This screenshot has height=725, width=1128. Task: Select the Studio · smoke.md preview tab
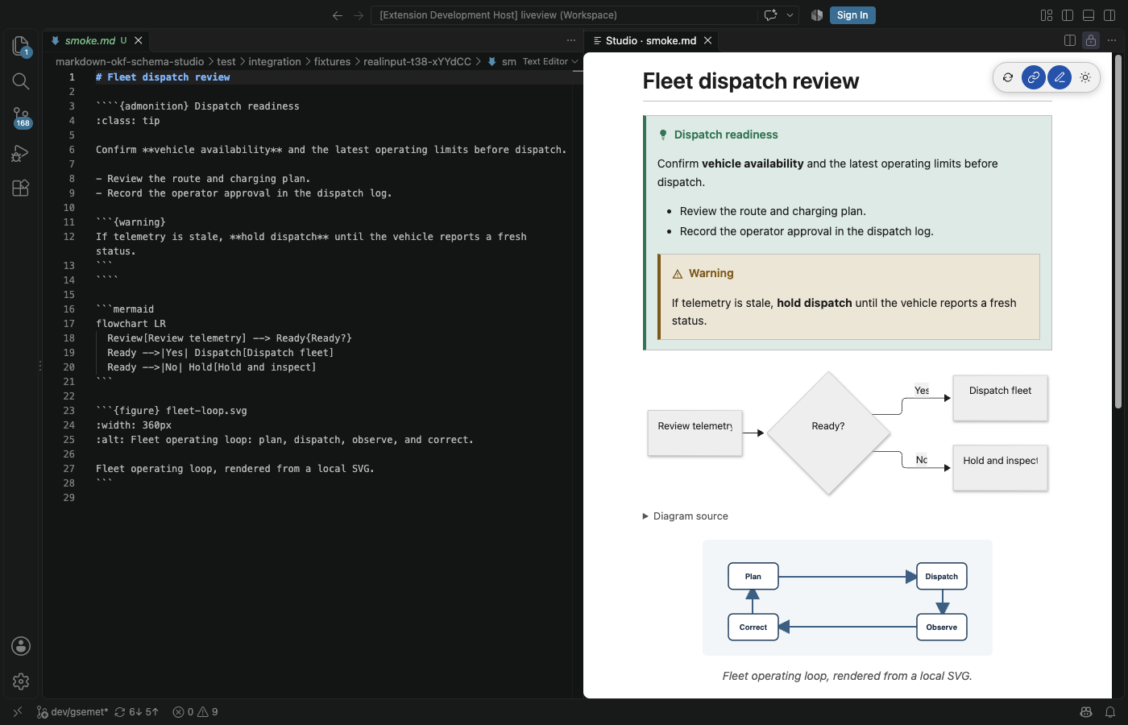click(651, 40)
